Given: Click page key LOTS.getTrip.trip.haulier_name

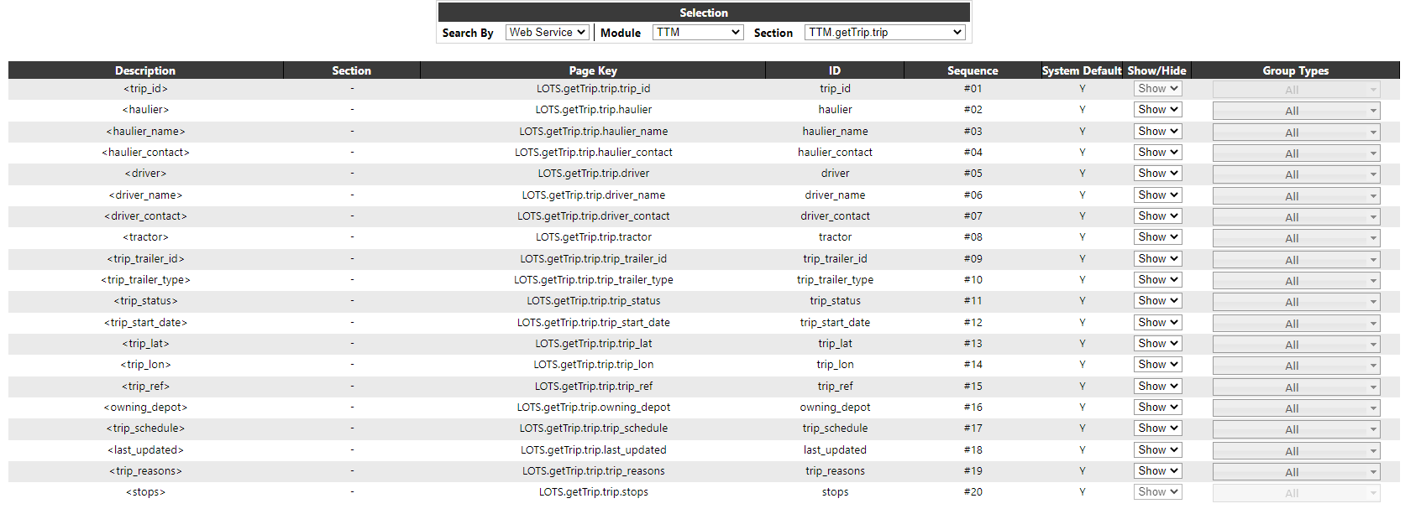Looking at the screenshot, I should [594, 132].
